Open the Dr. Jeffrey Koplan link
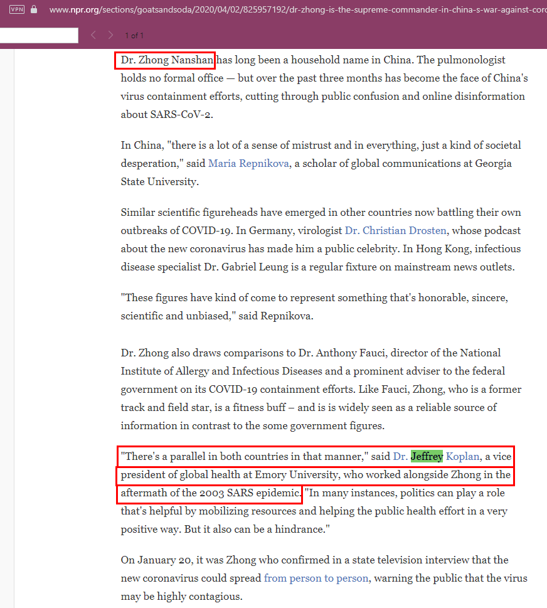 tap(436, 456)
